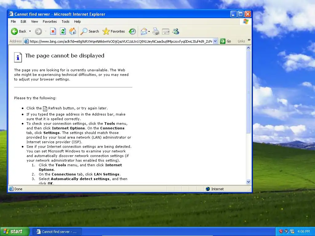Click the vertical scrollbar down arrow

tap(249, 182)
